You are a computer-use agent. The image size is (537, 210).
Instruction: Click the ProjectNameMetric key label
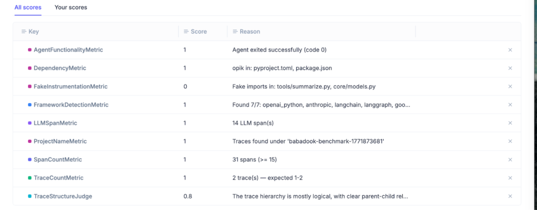point(60,141)
